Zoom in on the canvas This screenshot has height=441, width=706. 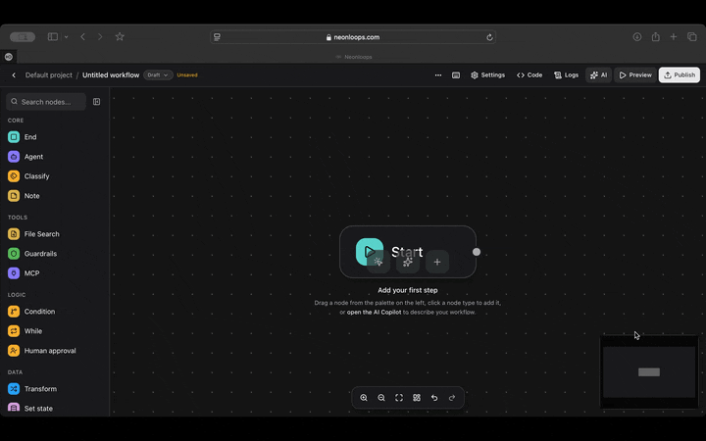coord(364,398)
